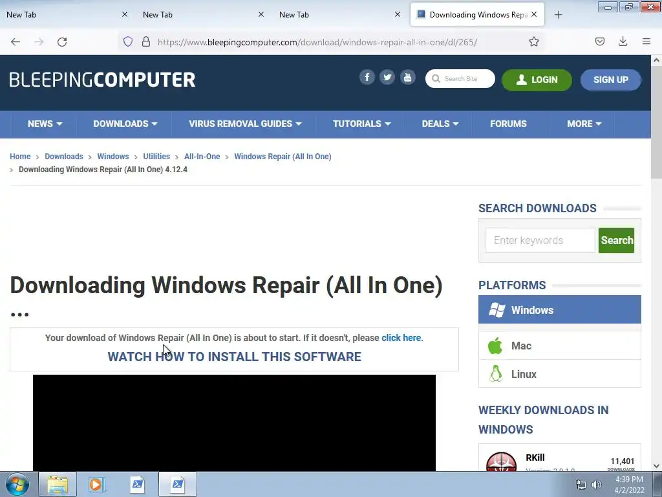Click the SIGN UP button

coord(610,80)
